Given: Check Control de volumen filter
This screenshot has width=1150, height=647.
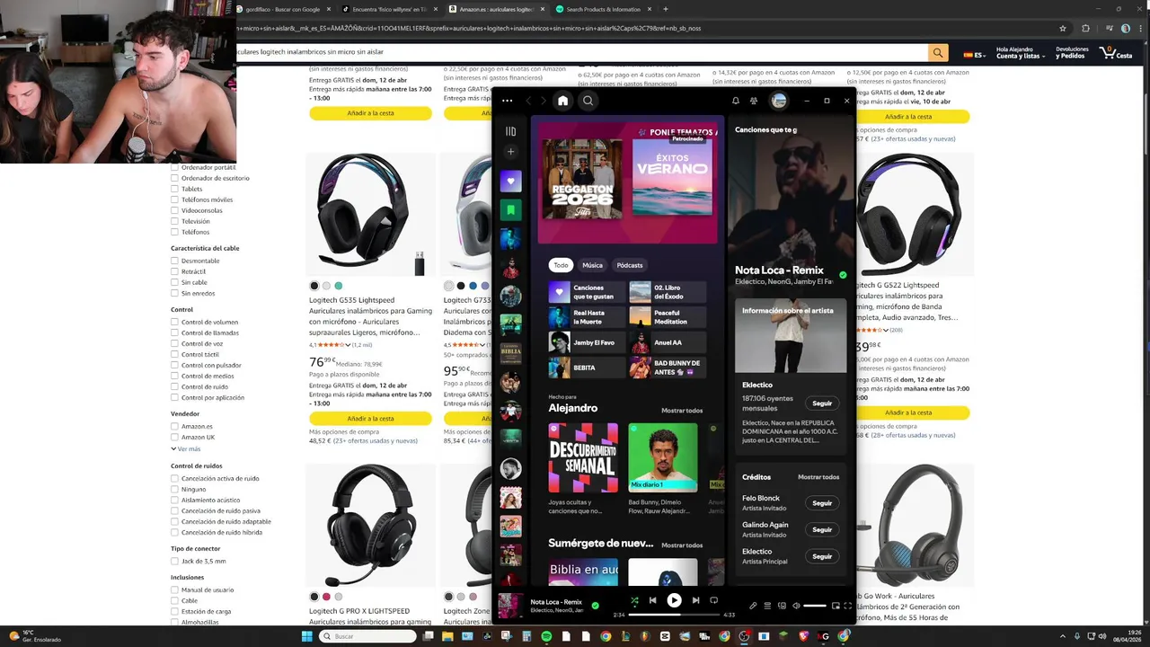Looking at the screenshot, I should 174,322.
